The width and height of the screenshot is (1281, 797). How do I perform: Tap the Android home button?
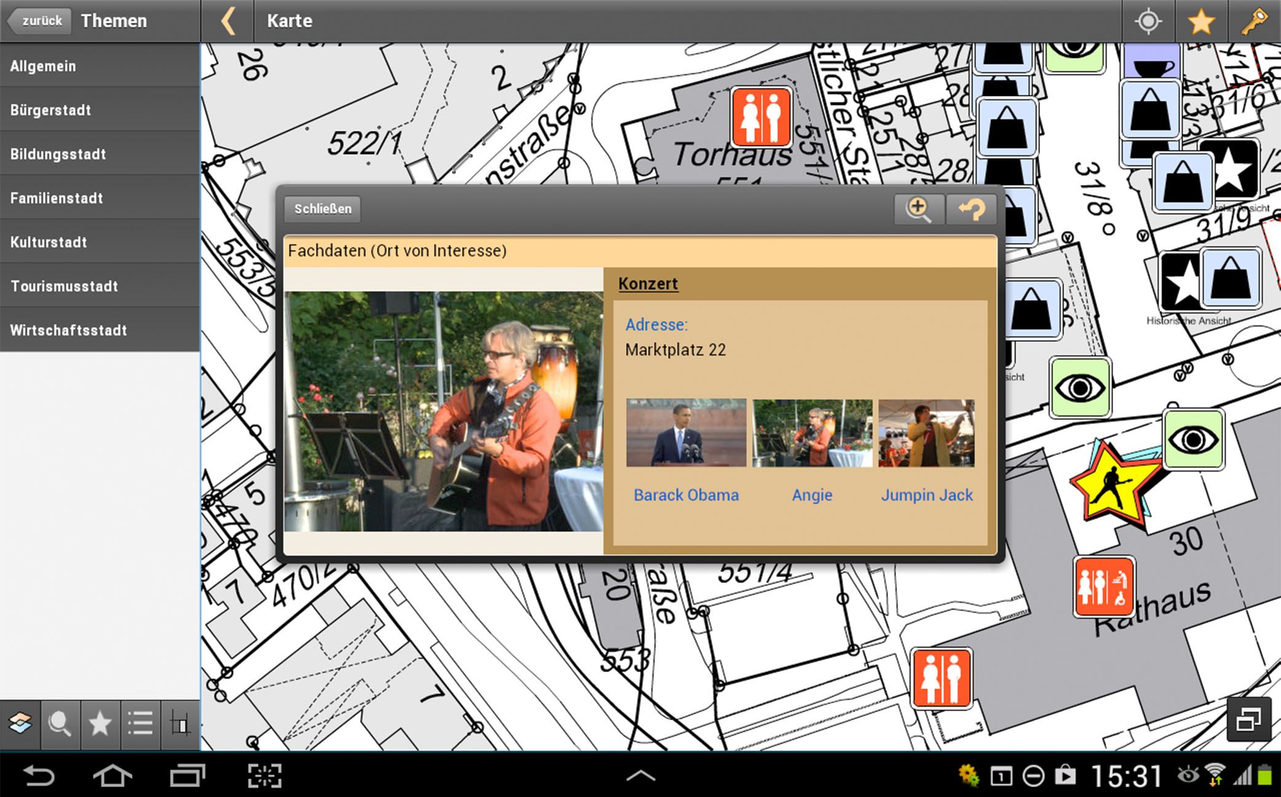pos(112,776)
